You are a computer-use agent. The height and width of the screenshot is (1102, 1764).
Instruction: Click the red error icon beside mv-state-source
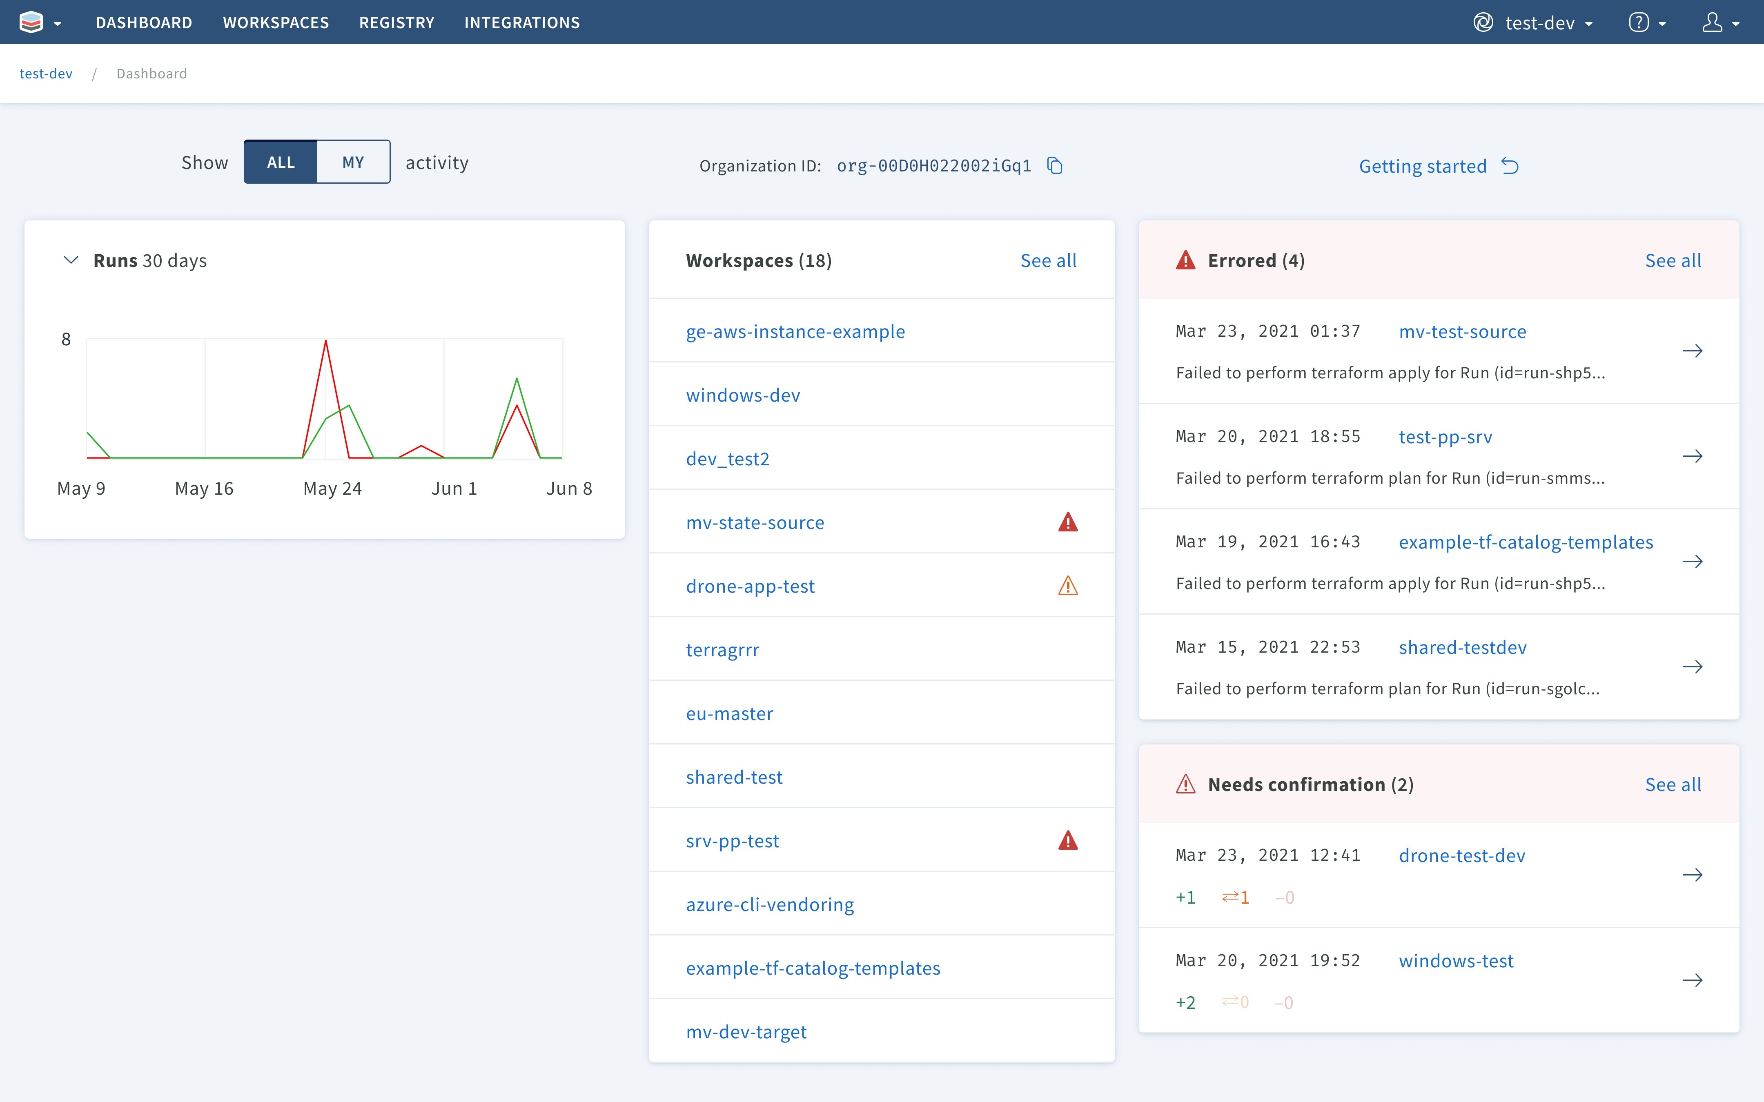click(x=1067, y=522)
